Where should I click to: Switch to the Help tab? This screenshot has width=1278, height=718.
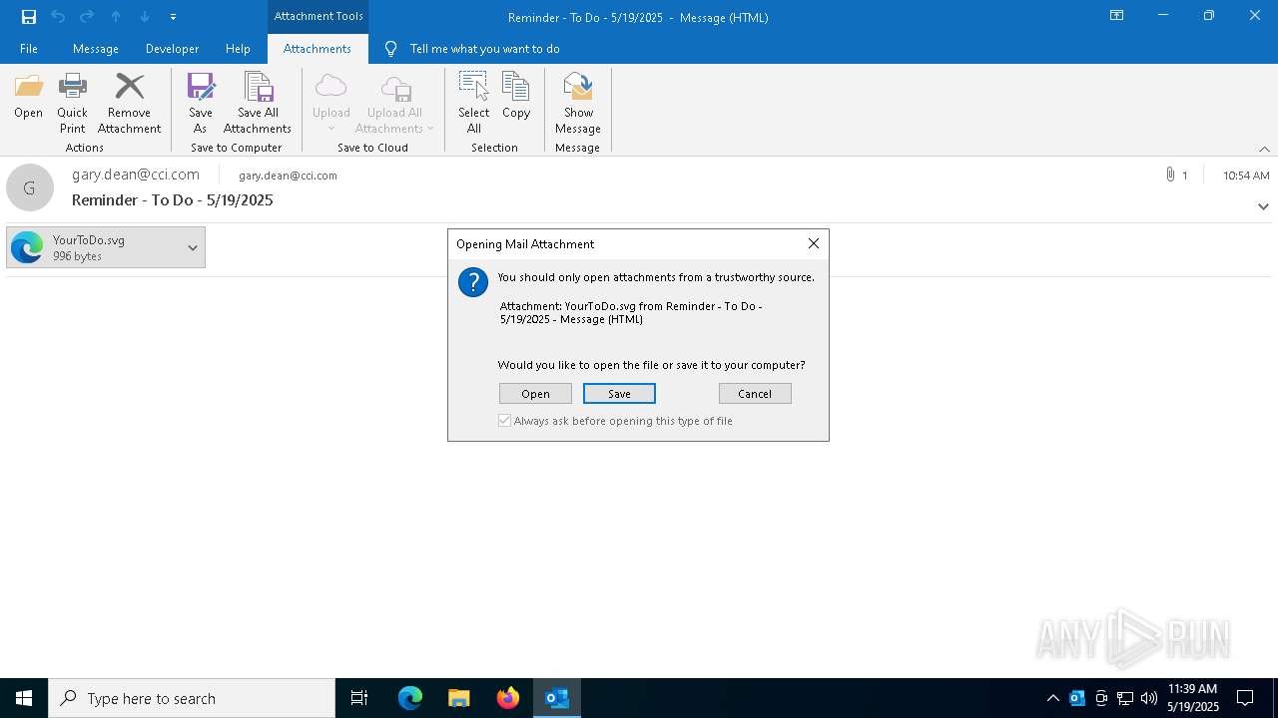pyautogui.click(x=238, y=49)
